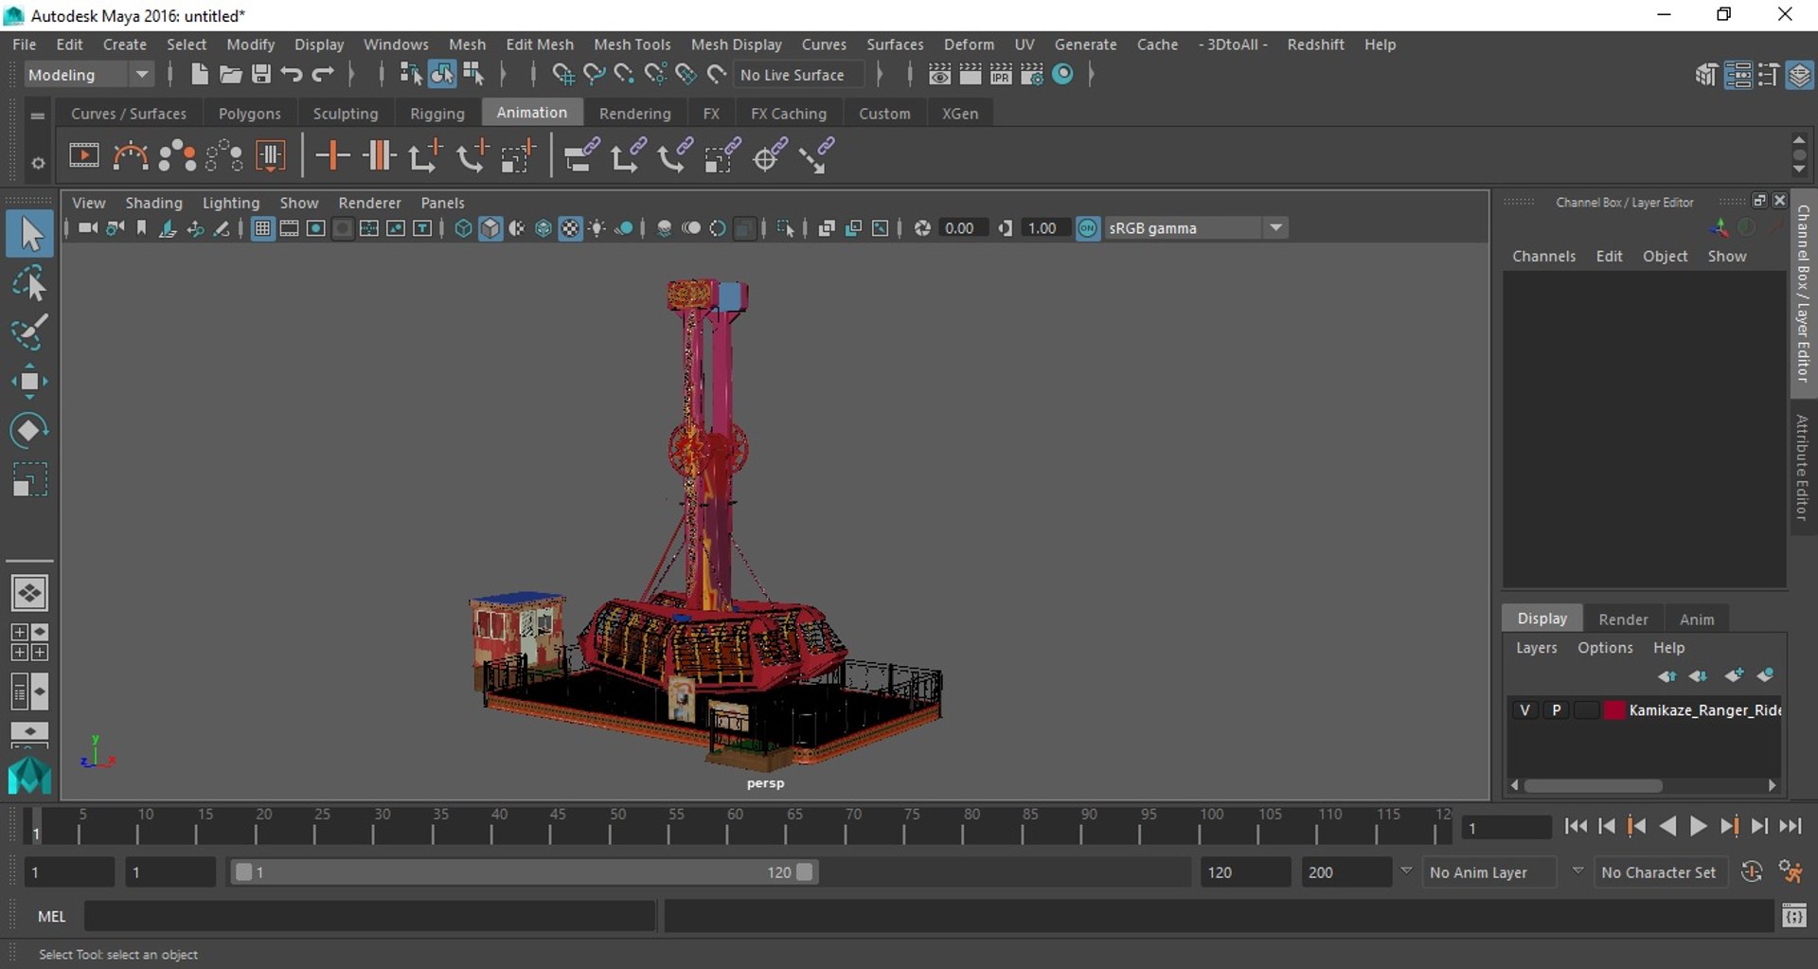The image size is (1818, 969).
Task: Open the Playblast shelf icon
Action: point(83,155)
